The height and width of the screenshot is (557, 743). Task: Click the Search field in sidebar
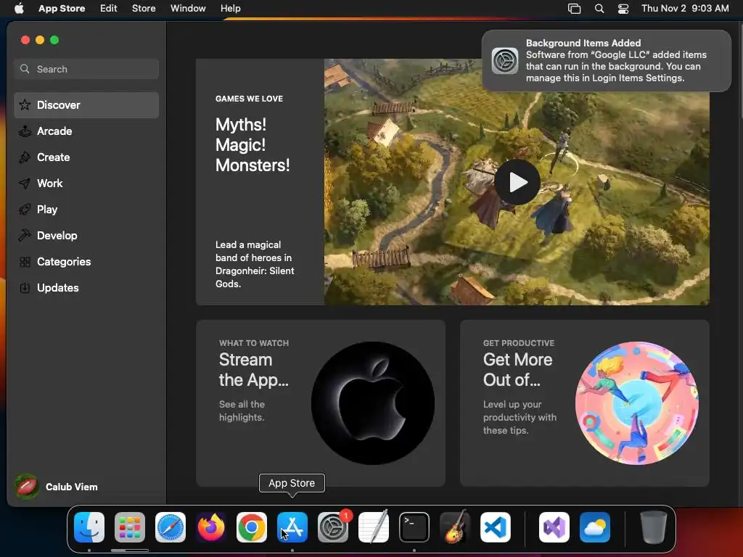[86, 69]
